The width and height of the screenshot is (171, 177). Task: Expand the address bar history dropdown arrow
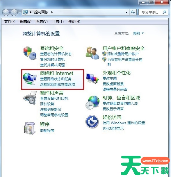pyautogui.click(x=127, y=12)
